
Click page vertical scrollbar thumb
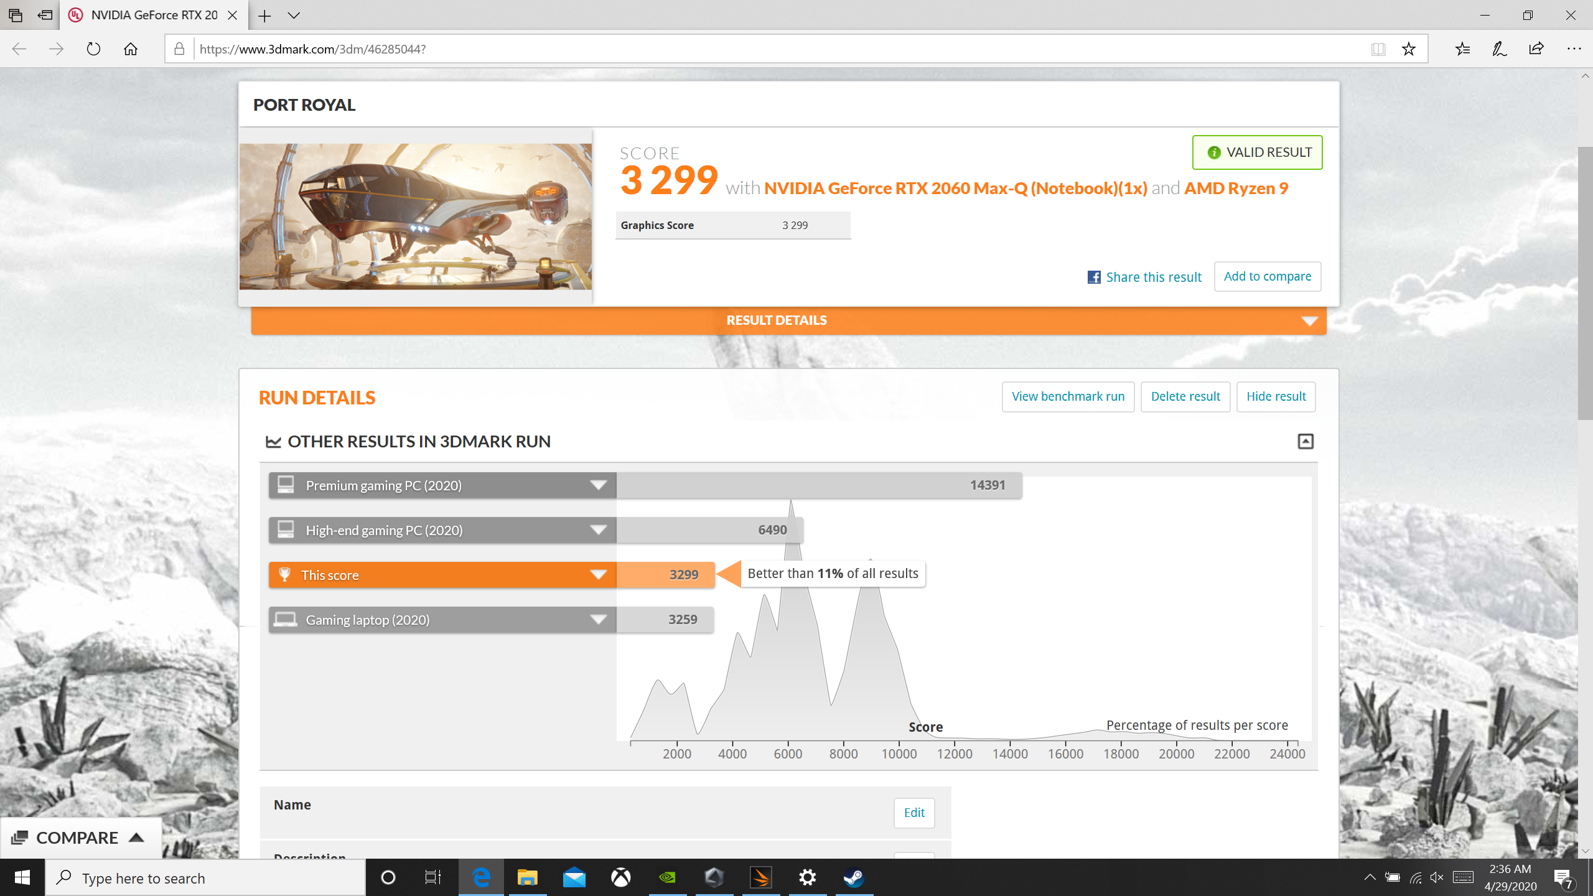1585,283
